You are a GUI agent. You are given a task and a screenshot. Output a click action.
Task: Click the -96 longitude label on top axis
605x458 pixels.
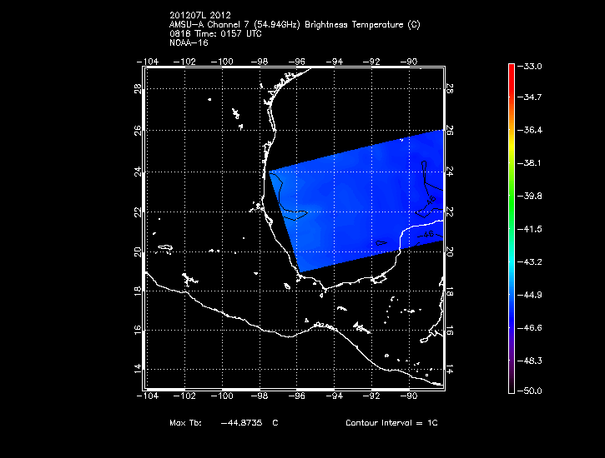click(x=297, y=62)
